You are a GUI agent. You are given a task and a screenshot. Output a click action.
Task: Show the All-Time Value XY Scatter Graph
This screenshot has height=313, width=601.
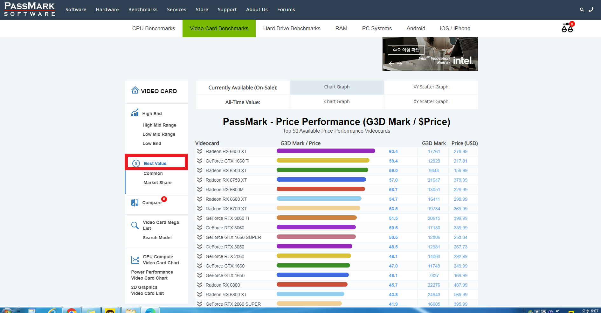(431, 102)
